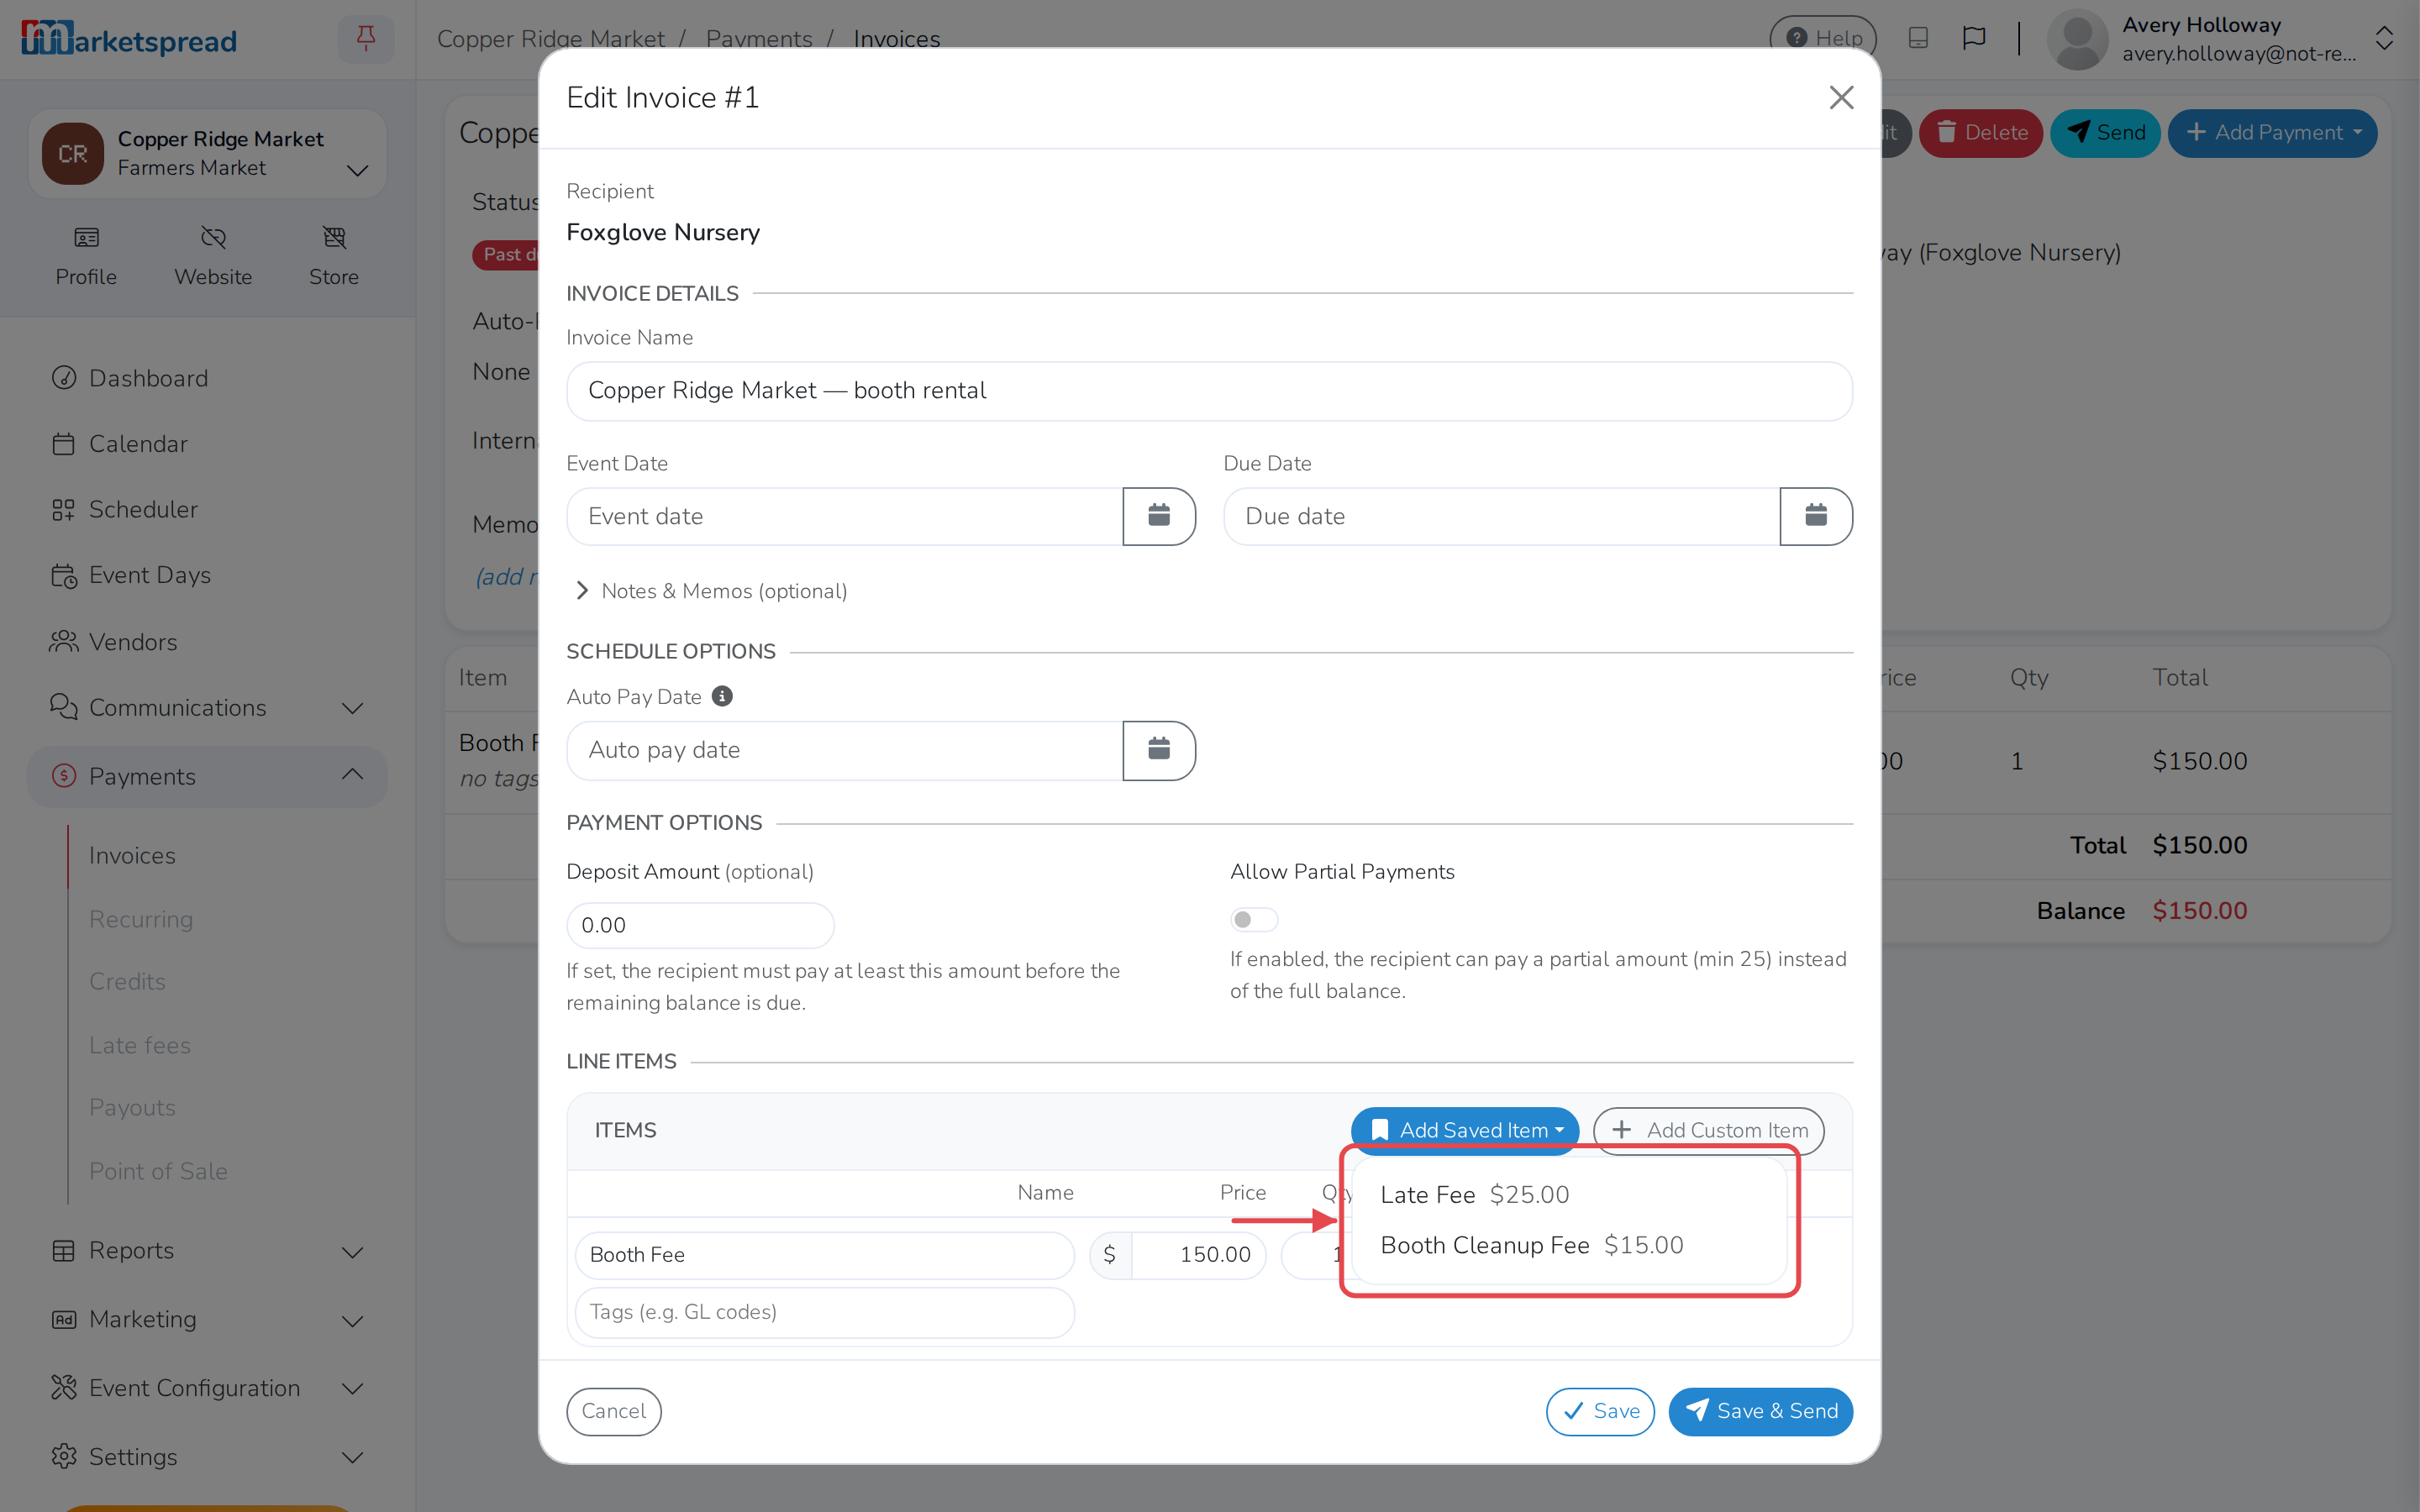
Task: Open Event Days in sidebar
Action: point(208,575)
